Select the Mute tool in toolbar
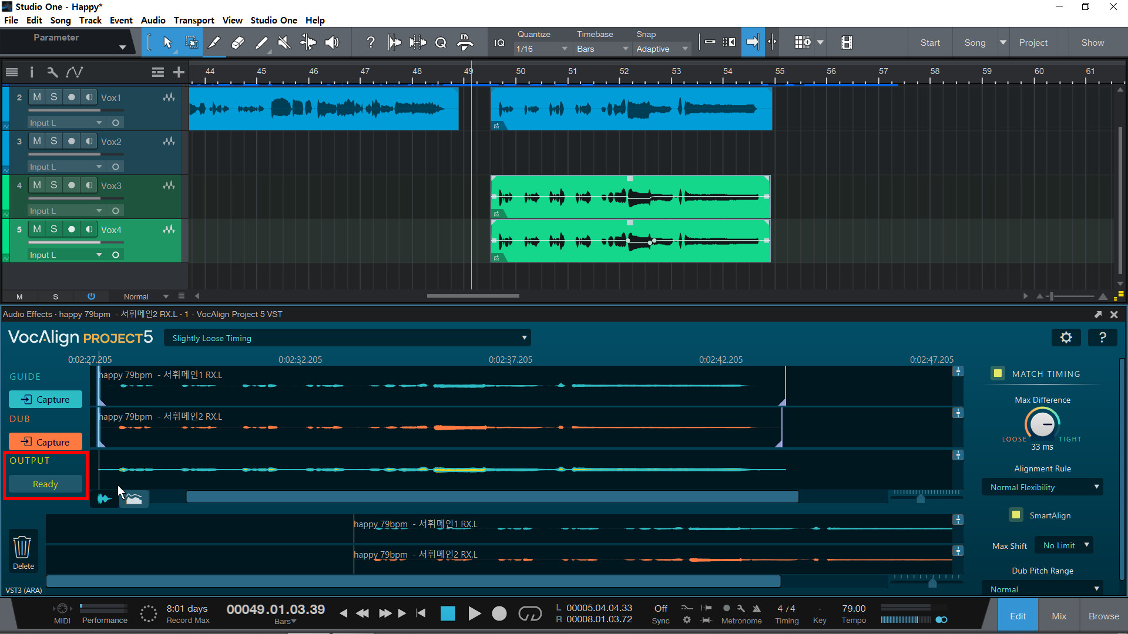The height and width of the screenshot is (634, 1128). coord(284,42)
